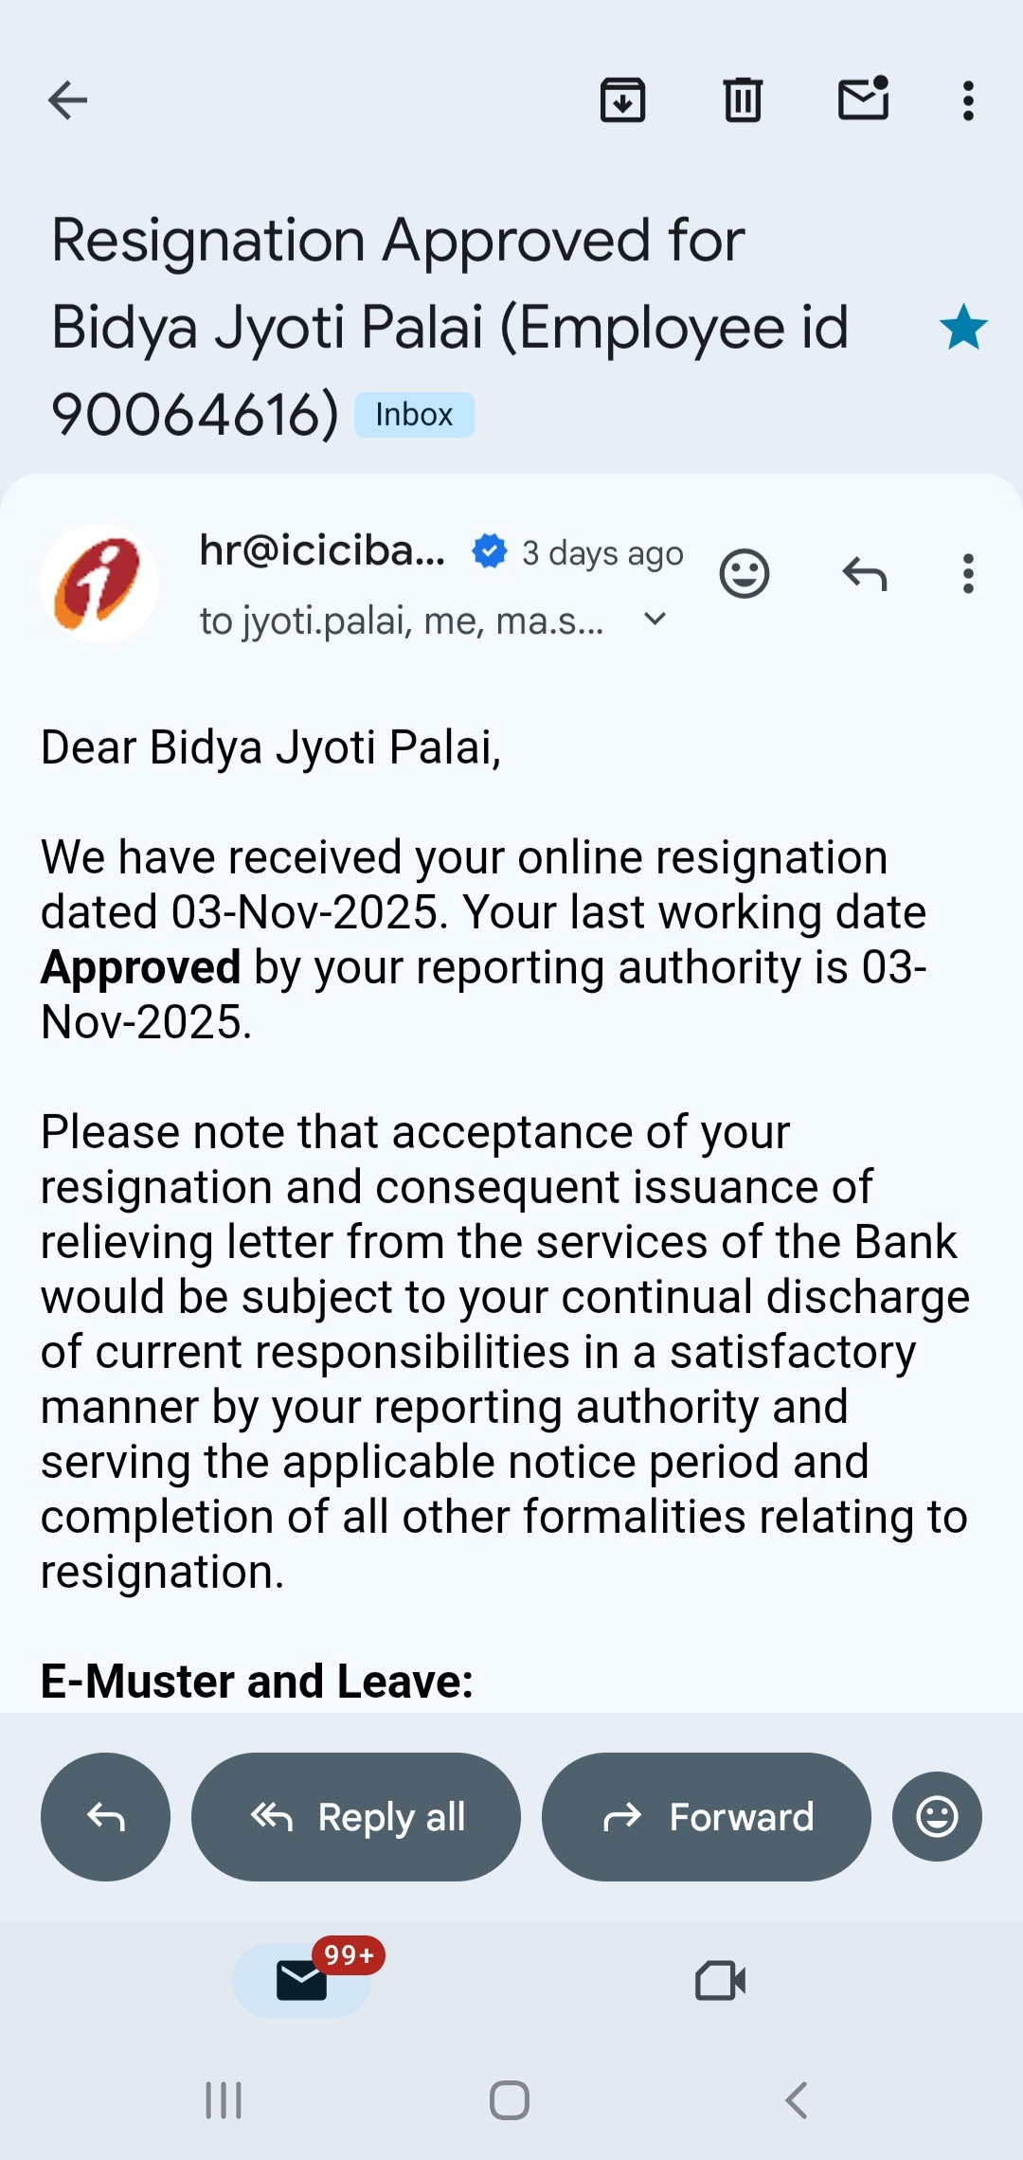Reply using the arrow in message header
Viewport: 1023px width, 2160px height.
point(865,574)
